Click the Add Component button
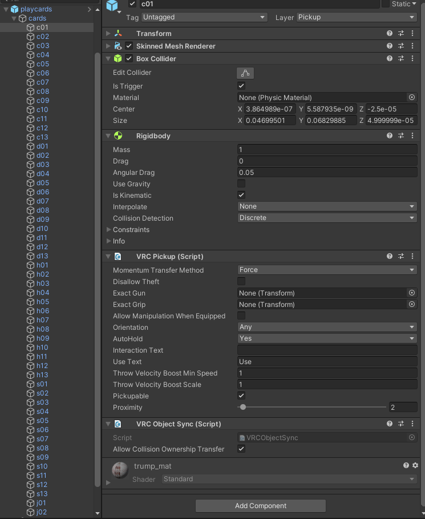425x519 pixels. (261, 506)
